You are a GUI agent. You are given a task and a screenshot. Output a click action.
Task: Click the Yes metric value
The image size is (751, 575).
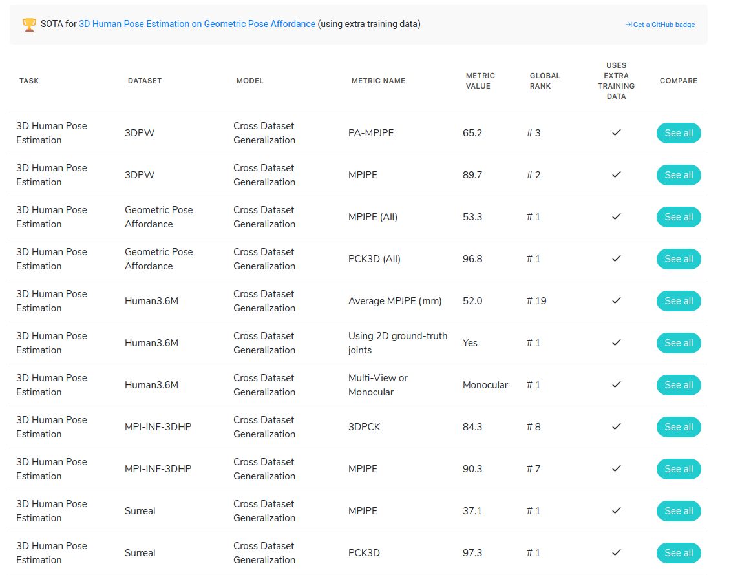[470, 343]
